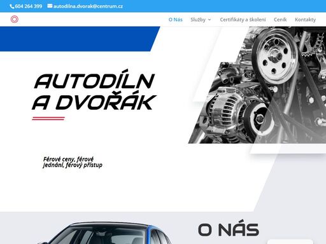Viewport: 326px width, 244px height.
Task: Call phone number 604 264 399
Action: point(29,6)
